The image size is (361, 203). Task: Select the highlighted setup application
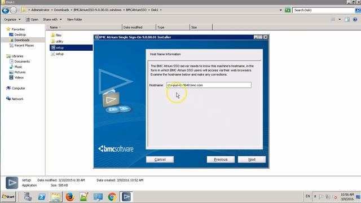click(x=71, y=47)
